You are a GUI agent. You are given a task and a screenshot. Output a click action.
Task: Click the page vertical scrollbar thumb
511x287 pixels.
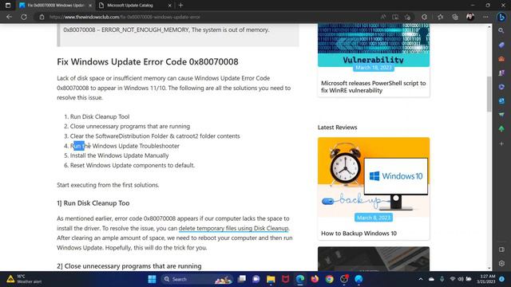point(489,94)
